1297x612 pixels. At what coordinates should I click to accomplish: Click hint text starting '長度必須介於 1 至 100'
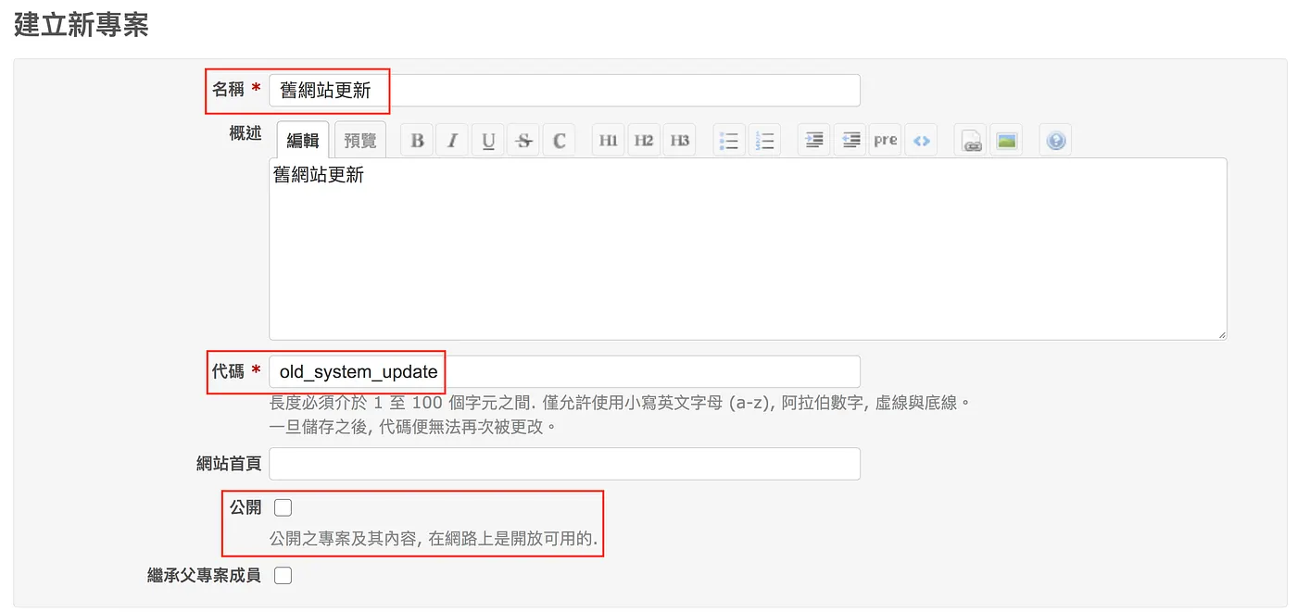pyautogui.click(x=620, y=404)
